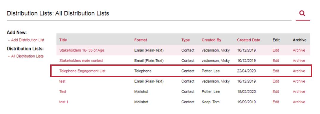Screen dimensions: 320x114
Task: Edit the test 1 row
Action: 276,102
